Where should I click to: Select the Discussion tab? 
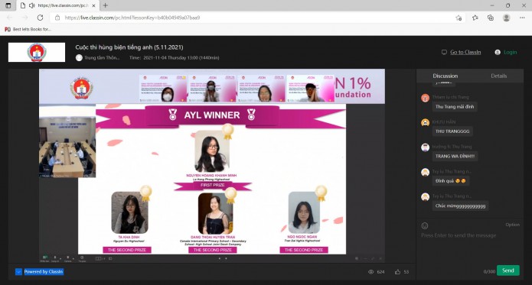click(446, 76)
